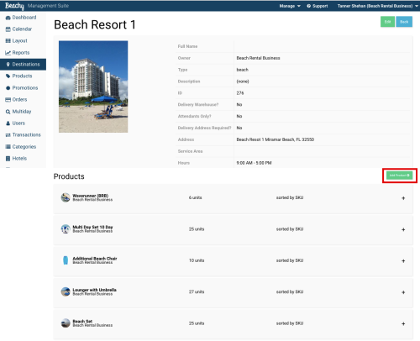Screen dimensions: 420x341
Task: Expand the Lounger with Umbrella row
Action: click(x=403, y=292)
